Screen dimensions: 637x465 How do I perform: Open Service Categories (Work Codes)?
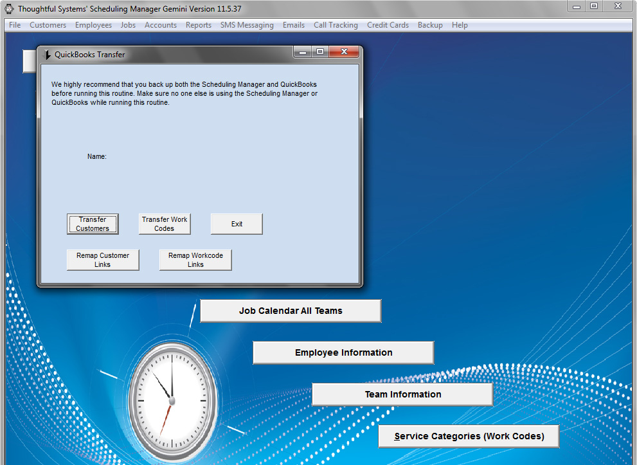point(469,436)
